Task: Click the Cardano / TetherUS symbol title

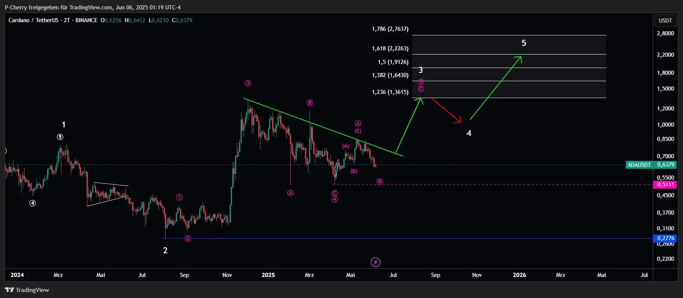Action: click(x=34, y=20)
